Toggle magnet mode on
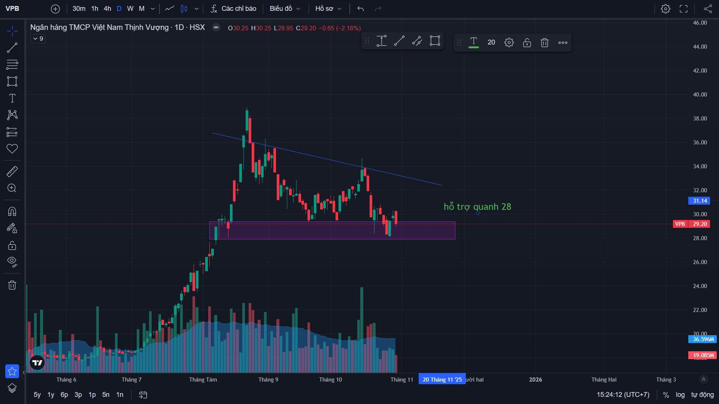The image size is (719, 404). (12, 212)
